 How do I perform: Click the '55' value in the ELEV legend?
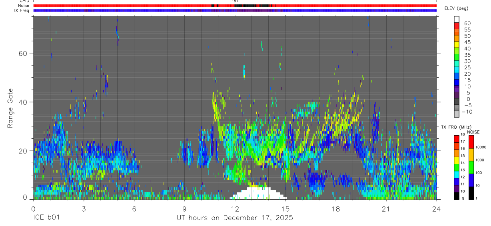pos(467,29)
